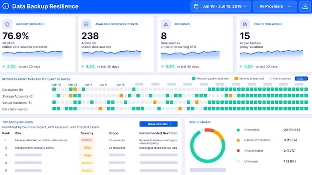Click the 76.9% backup coverage value
The width and height of the screenshot is (312, 175).
tap(15, 36)
